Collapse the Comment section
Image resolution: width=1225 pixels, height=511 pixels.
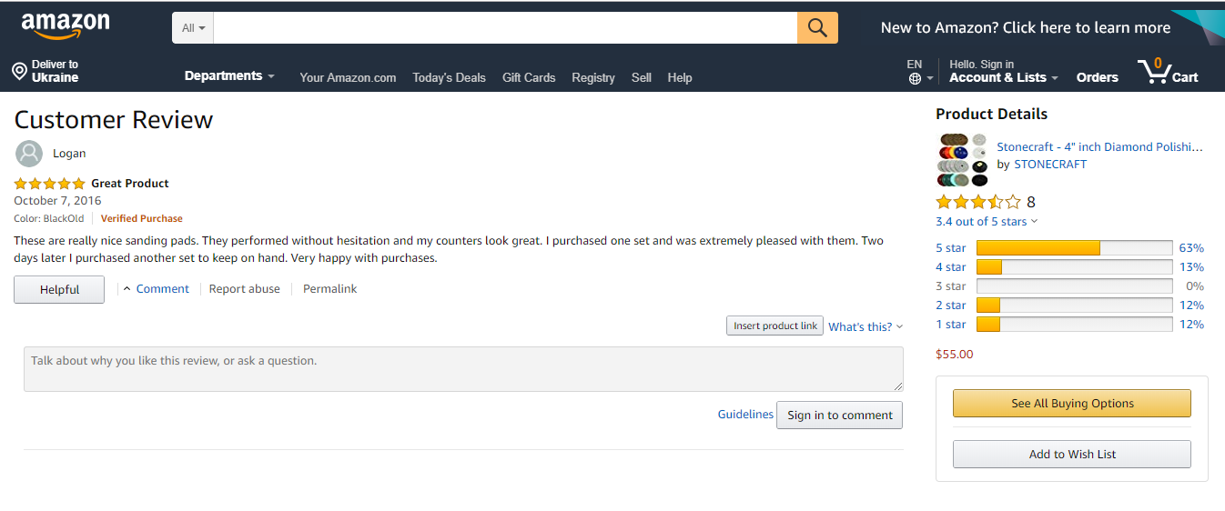(156, 289)
